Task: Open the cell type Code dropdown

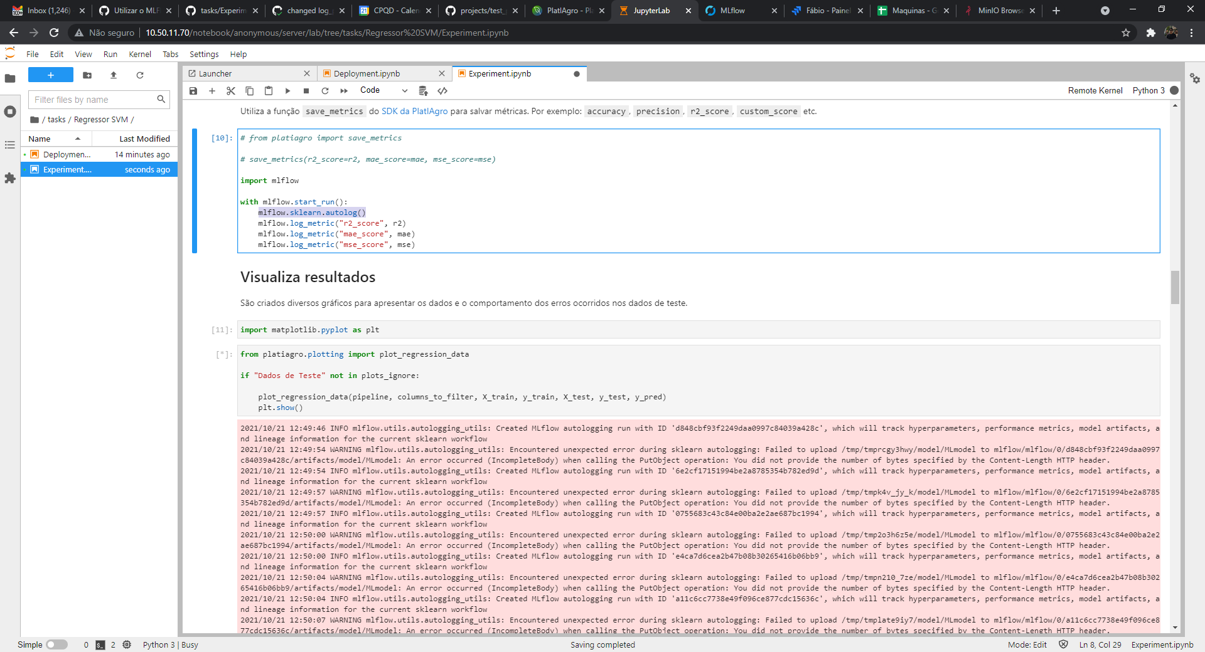Action: pyautogui.click(x=383, y=90)
